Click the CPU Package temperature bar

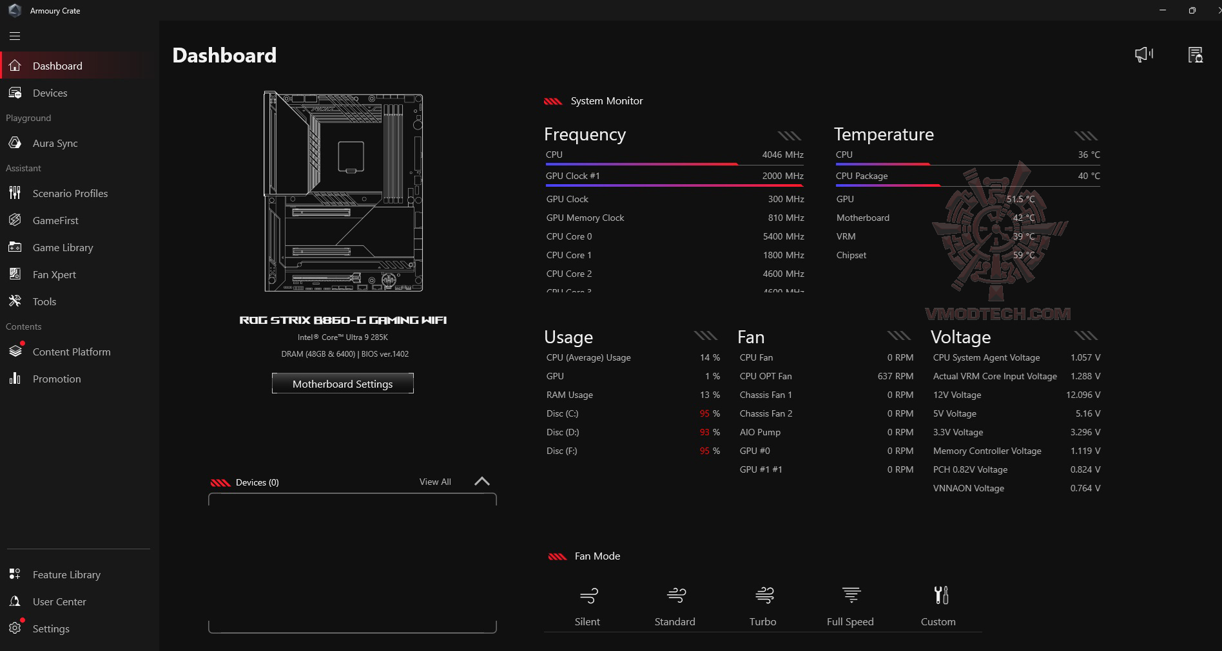point(967,185)
